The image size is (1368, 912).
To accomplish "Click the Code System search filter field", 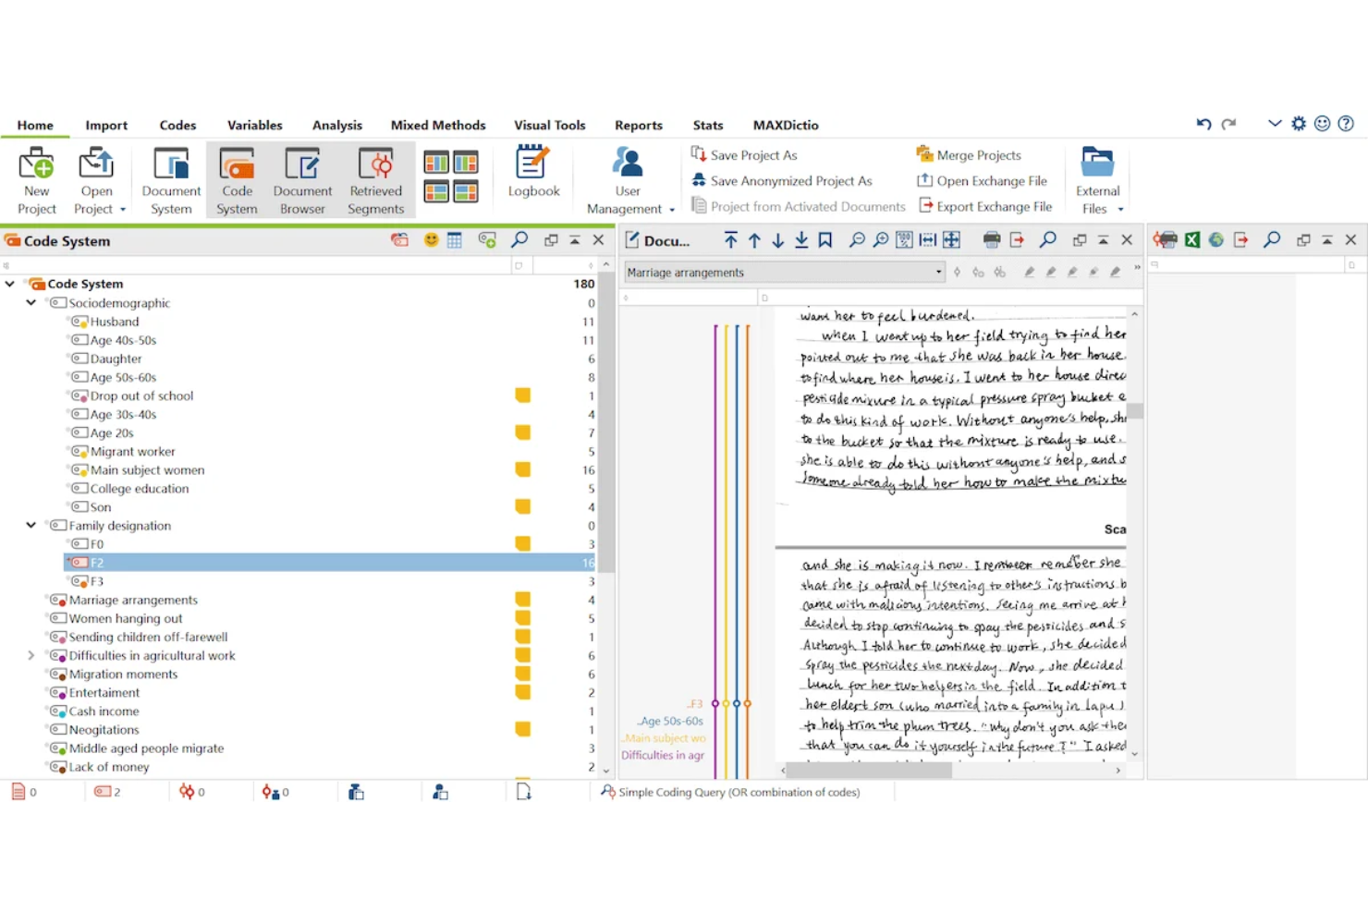I will click(x=256, y=265).
